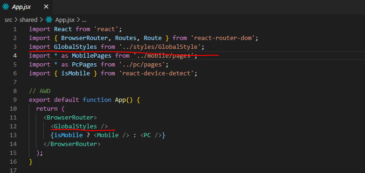Click the <PC /> JSX element

click(x=151, y=135)
